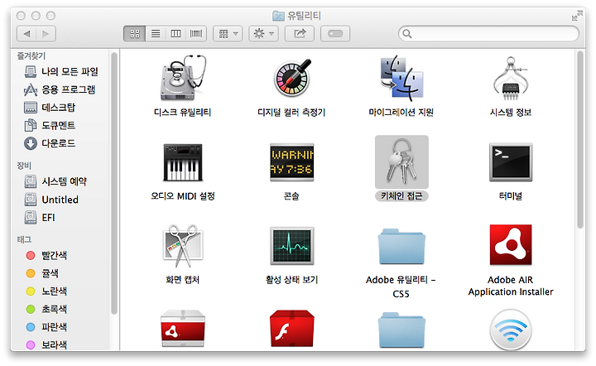Image resolution: width=596 pixels, height=366 pixels.
Task: Filter by the 보라색 purple tag
Action: pos(46,344)
